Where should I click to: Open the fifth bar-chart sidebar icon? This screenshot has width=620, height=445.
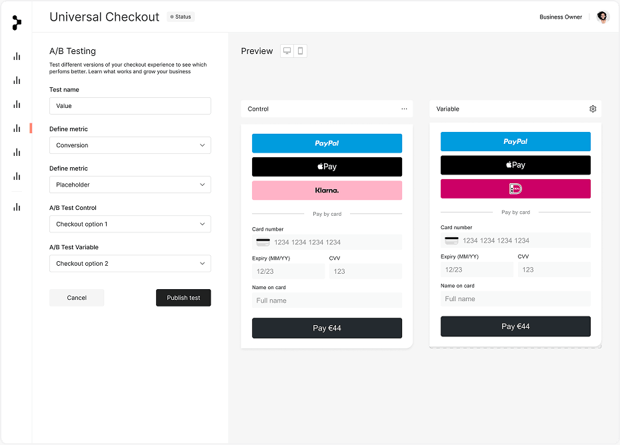pyautogui.click(x=17, y=152)
